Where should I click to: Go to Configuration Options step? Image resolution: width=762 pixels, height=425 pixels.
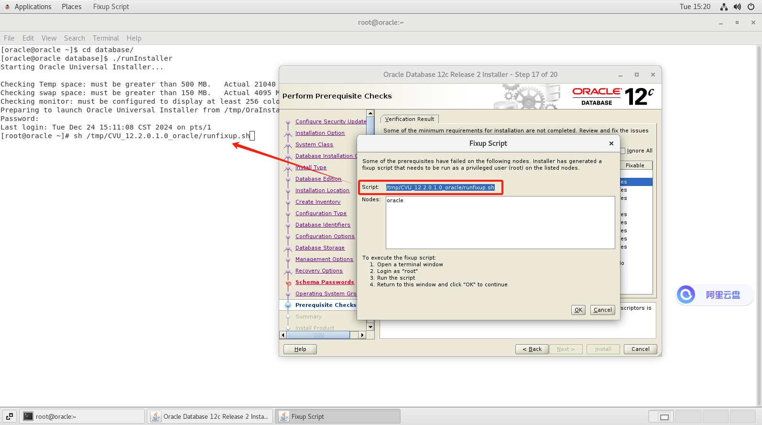tap(325, 236)
